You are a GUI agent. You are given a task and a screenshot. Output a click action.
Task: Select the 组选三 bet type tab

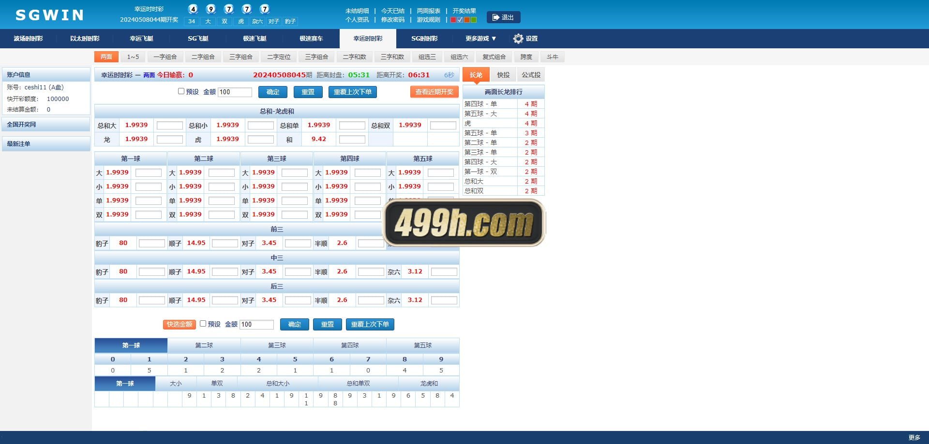pyautogui.click(x=427, y=57)
